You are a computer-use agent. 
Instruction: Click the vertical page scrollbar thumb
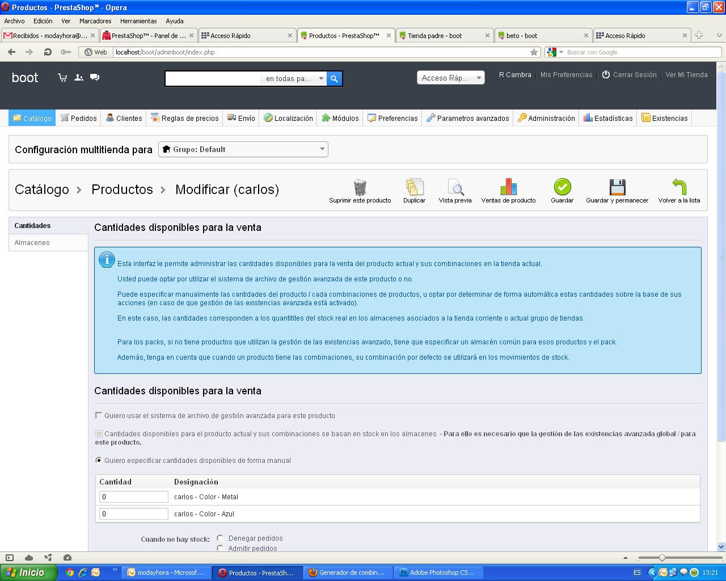click(x=721, y=256)
